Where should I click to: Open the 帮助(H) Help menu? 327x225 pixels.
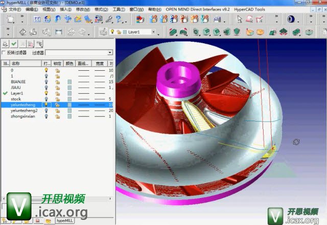coord(155,10)
